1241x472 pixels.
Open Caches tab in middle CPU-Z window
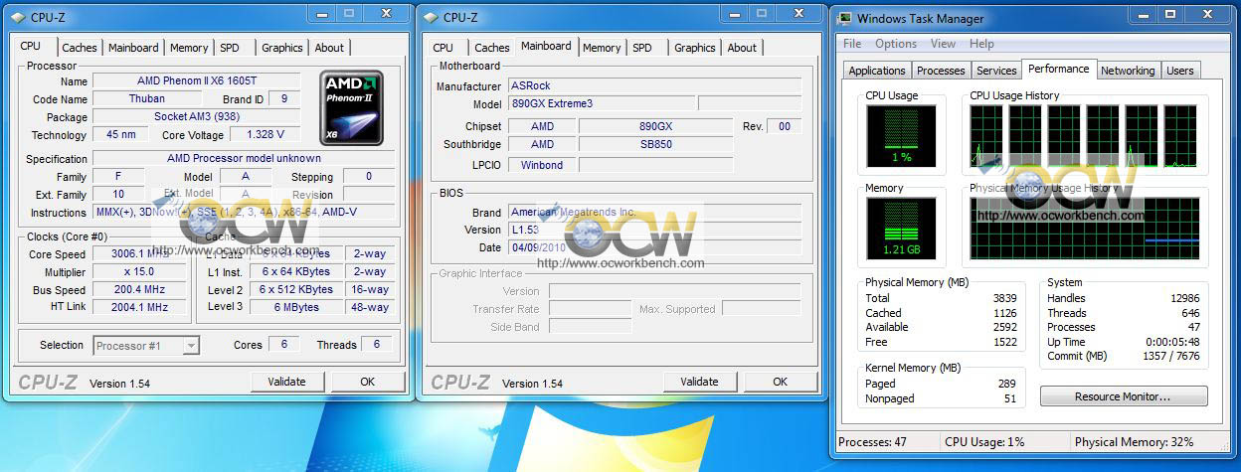tap(492, 48)
